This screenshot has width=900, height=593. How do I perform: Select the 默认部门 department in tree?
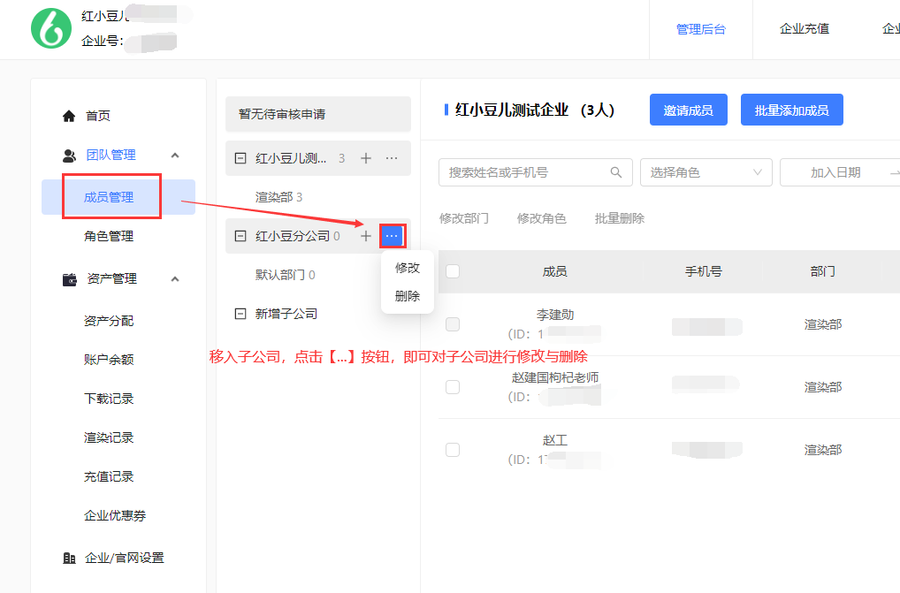(x=285, y=275)
